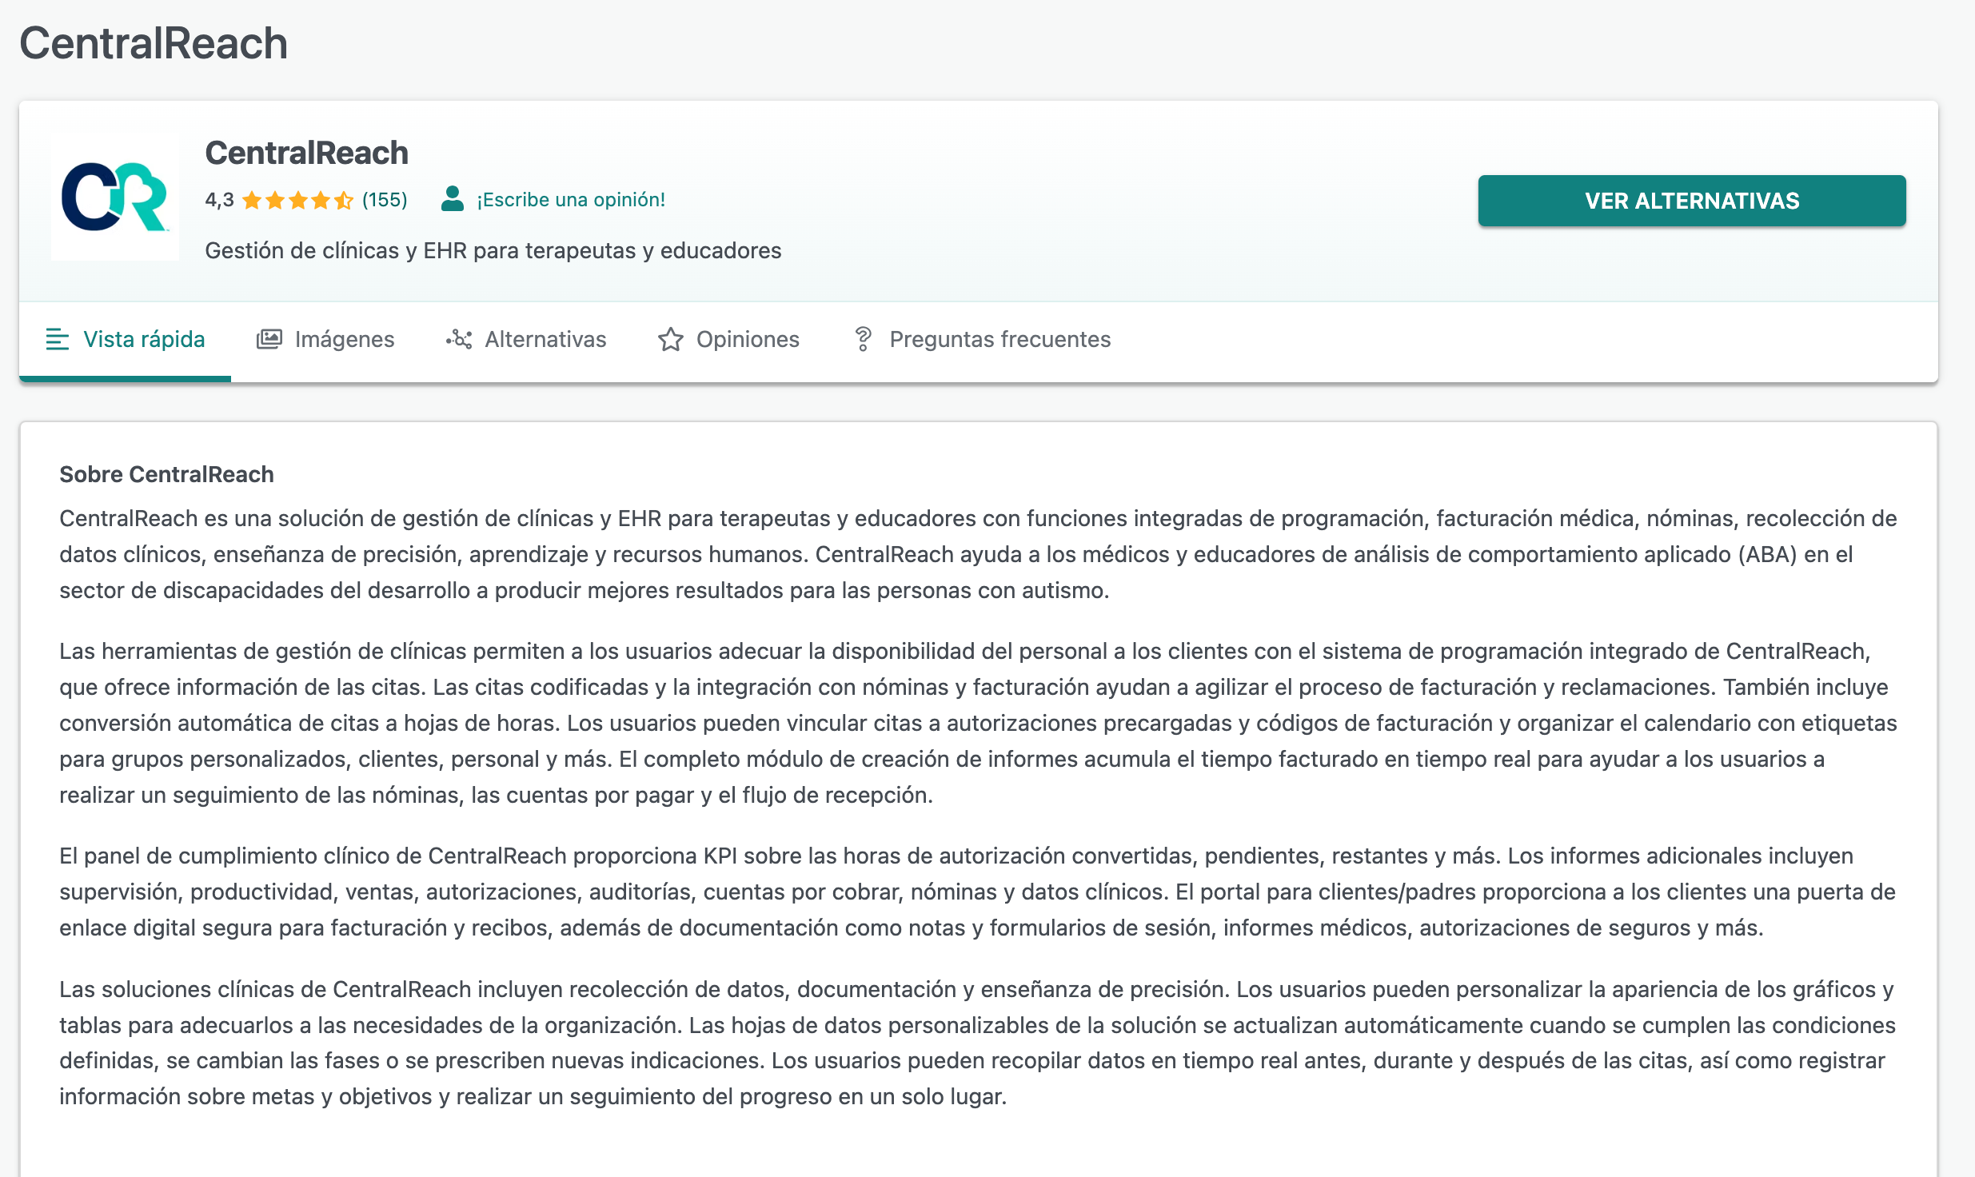Click the Opiniones star icon

pyautogui.click(x=670, y=339)
